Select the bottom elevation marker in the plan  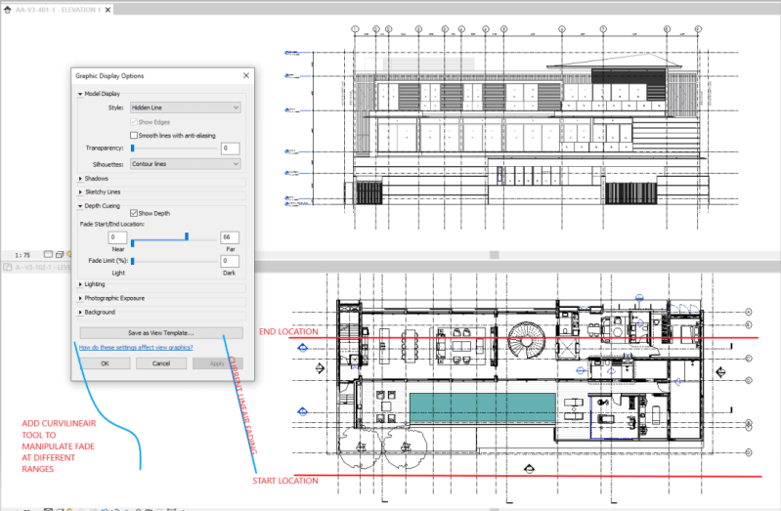(529, 469)
